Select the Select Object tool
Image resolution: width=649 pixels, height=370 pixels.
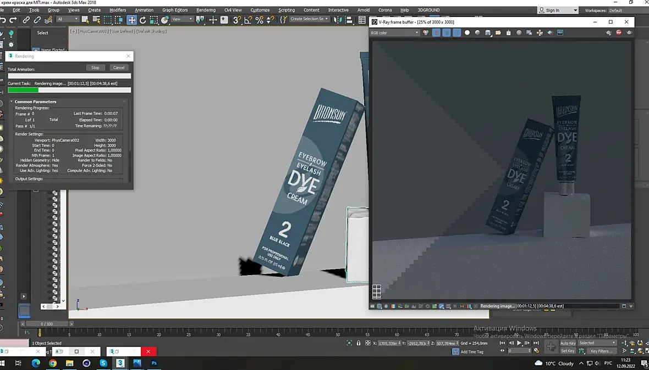[85, 19]
